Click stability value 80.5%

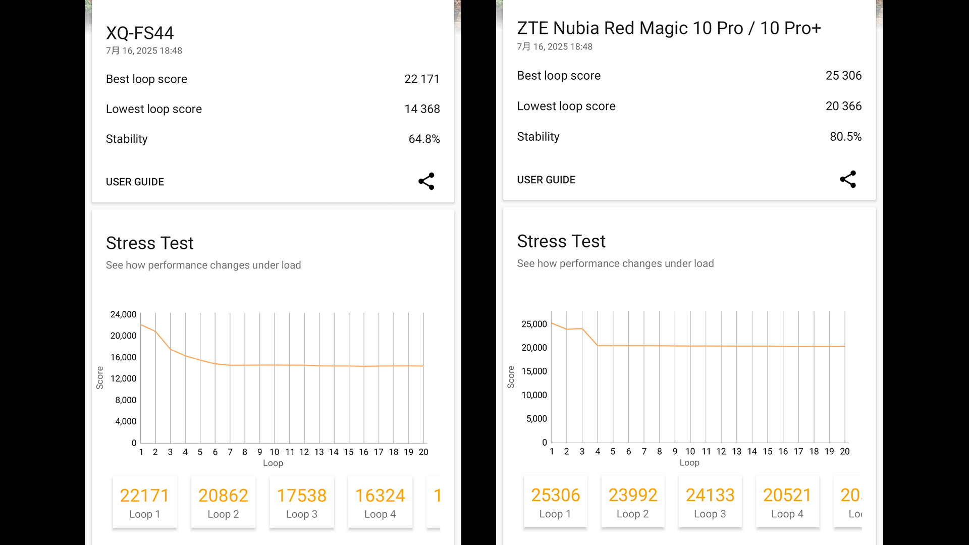845,137
